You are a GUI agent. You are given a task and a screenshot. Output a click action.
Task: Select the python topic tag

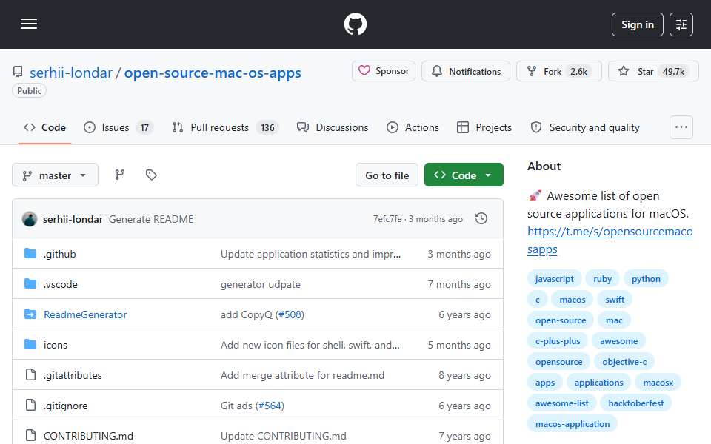point(646,279)
